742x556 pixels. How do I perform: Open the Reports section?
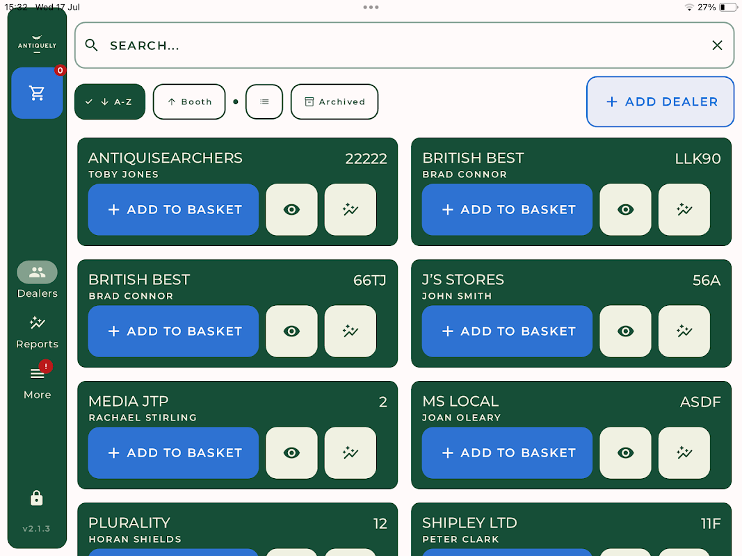[37, 332]
